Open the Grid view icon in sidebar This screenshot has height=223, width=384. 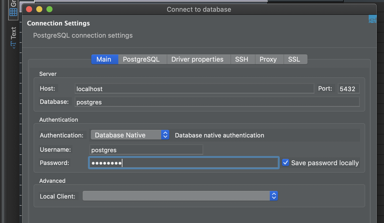click(x=13, y=12)
